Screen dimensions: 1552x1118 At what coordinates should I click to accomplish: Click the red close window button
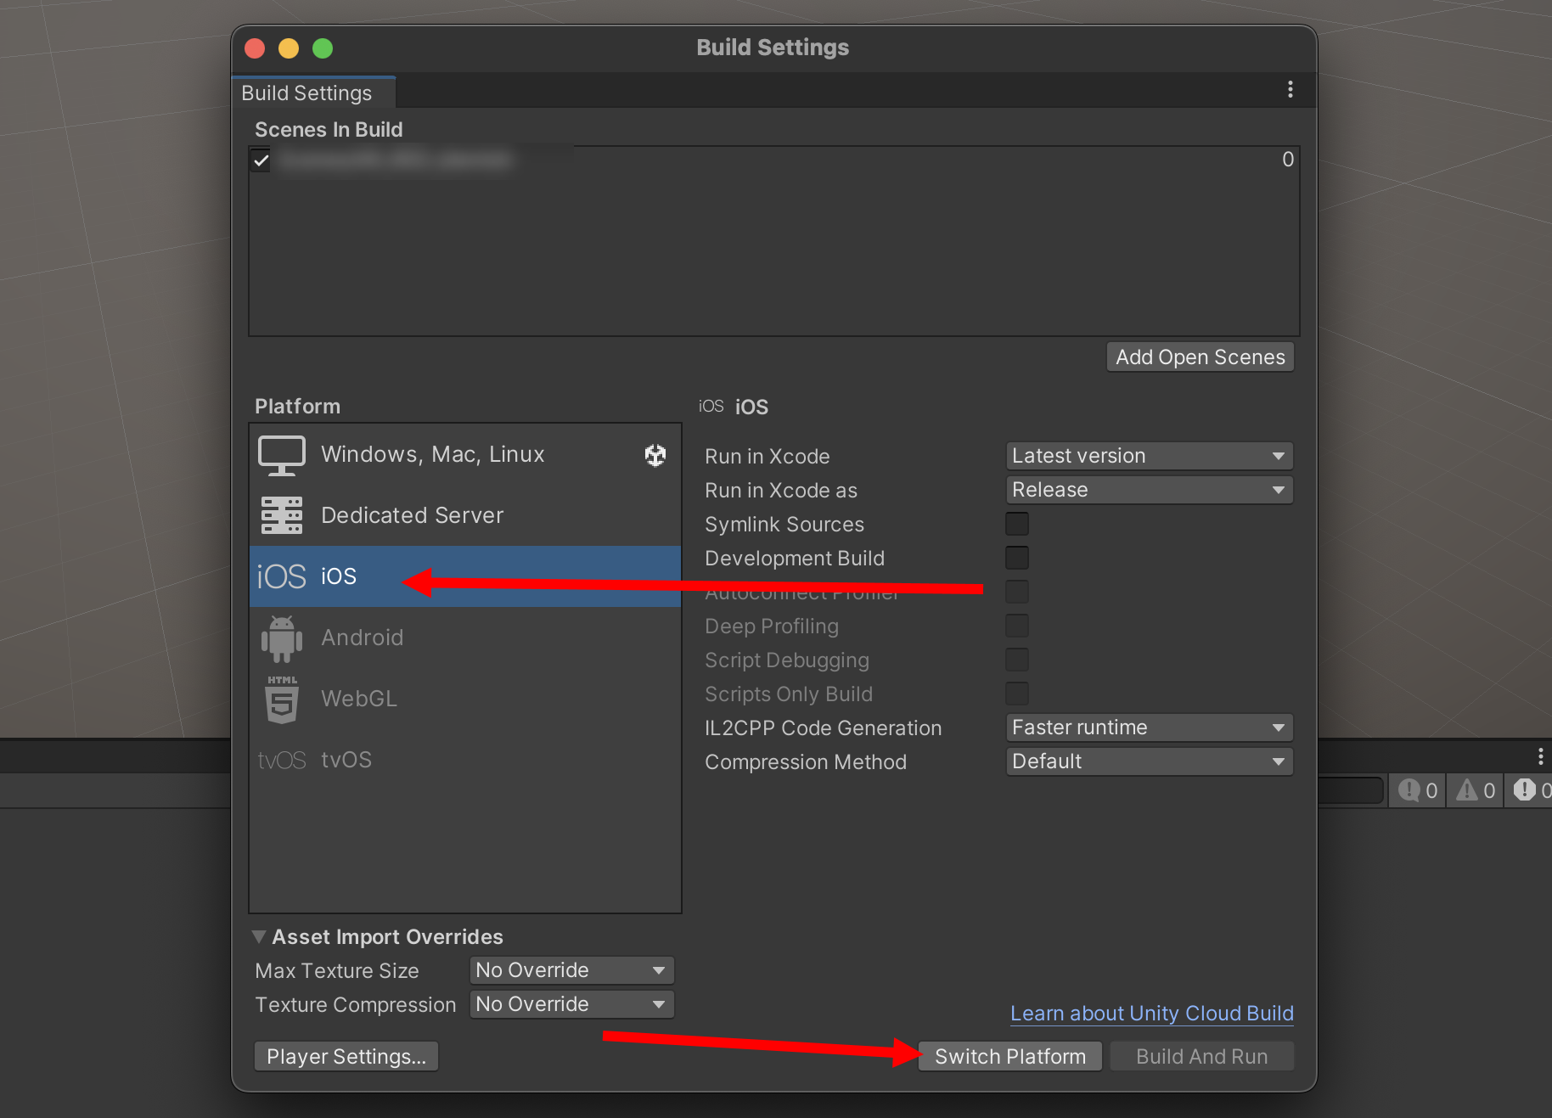255,48
